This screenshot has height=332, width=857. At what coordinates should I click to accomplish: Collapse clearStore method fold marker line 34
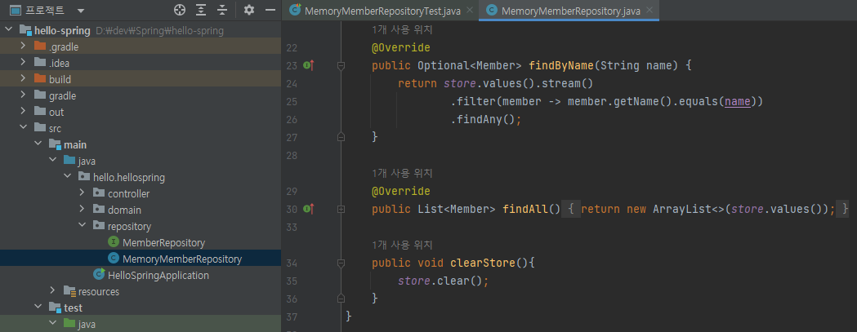(x=341, y=263)
